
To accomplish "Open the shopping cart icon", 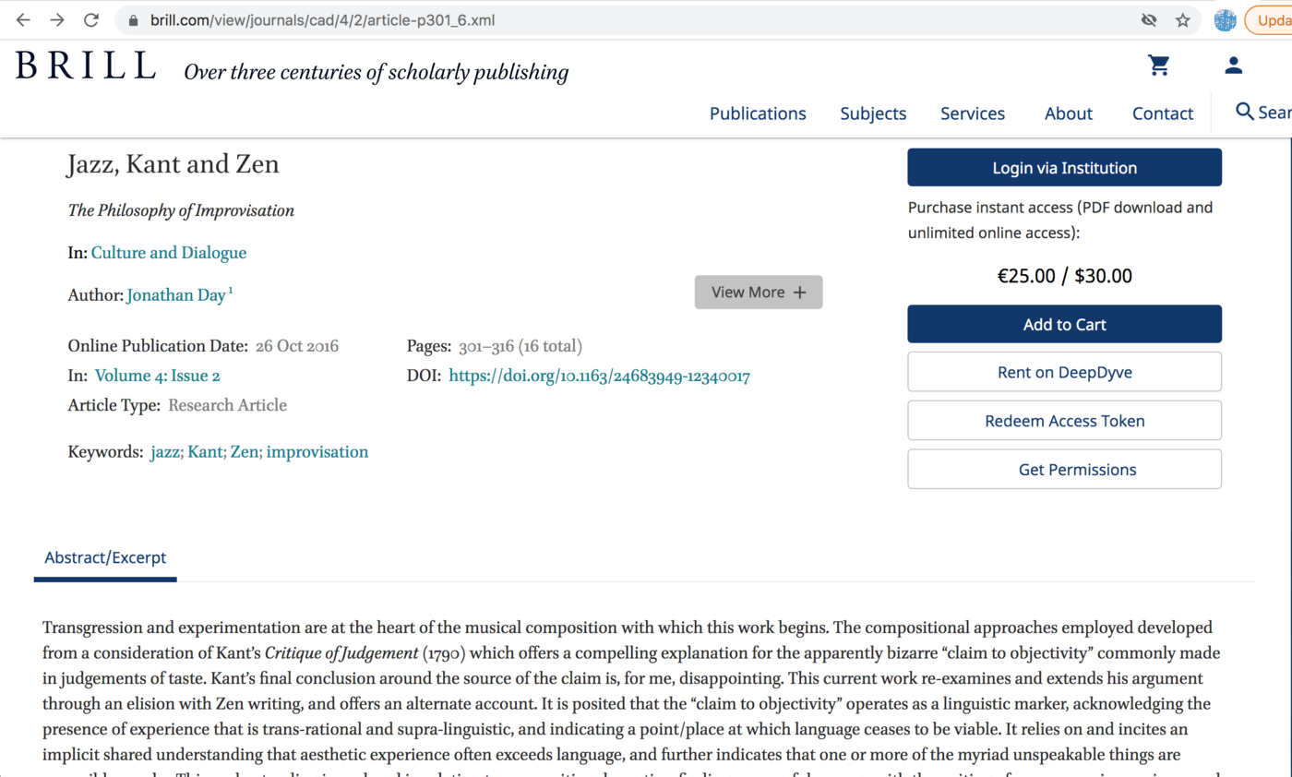I will [1158, 66].
